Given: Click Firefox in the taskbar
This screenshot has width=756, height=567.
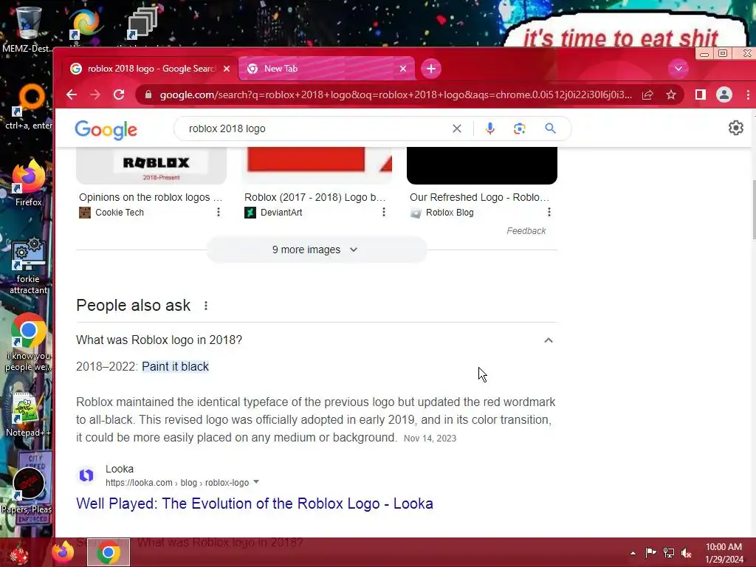Looking at the screenshot, I should pyautogui.click(x=63, y=552).
